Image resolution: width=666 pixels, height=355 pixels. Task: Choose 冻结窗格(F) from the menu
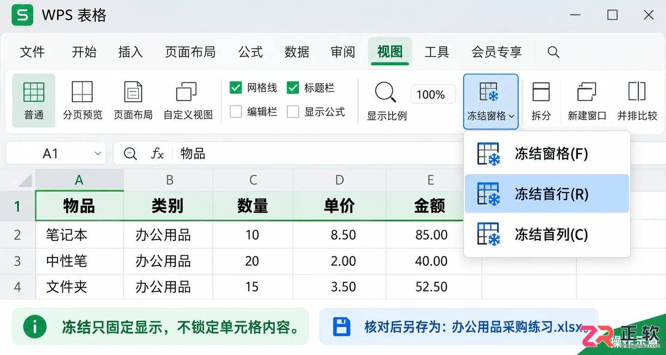point(547,154)
